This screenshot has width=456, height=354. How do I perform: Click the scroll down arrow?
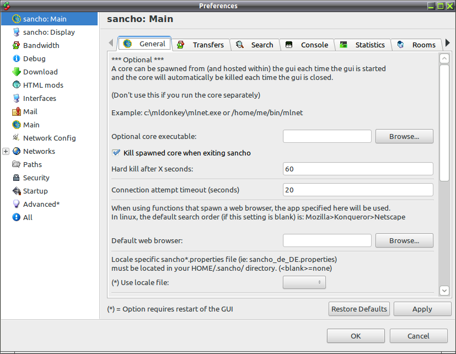444,290
